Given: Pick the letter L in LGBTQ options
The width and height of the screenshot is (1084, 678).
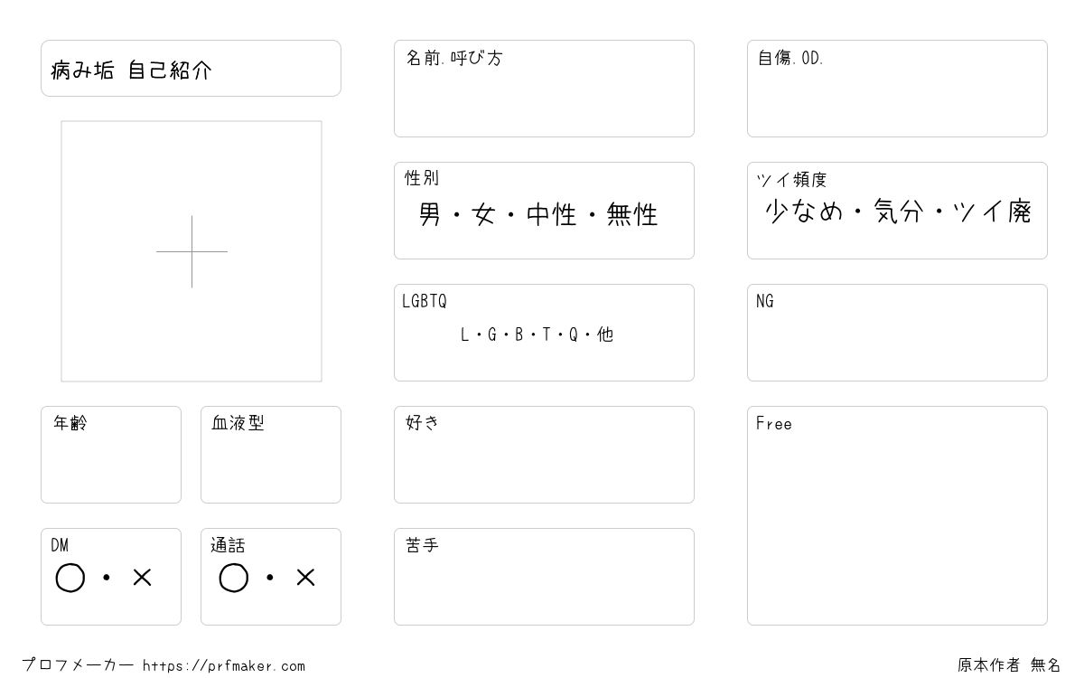Looking at the screenshot, I should coord(465,334).
